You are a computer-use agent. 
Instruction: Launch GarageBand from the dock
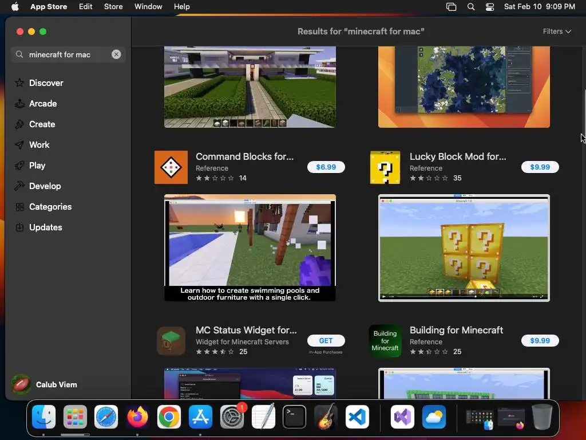click(x=326, y=417)
